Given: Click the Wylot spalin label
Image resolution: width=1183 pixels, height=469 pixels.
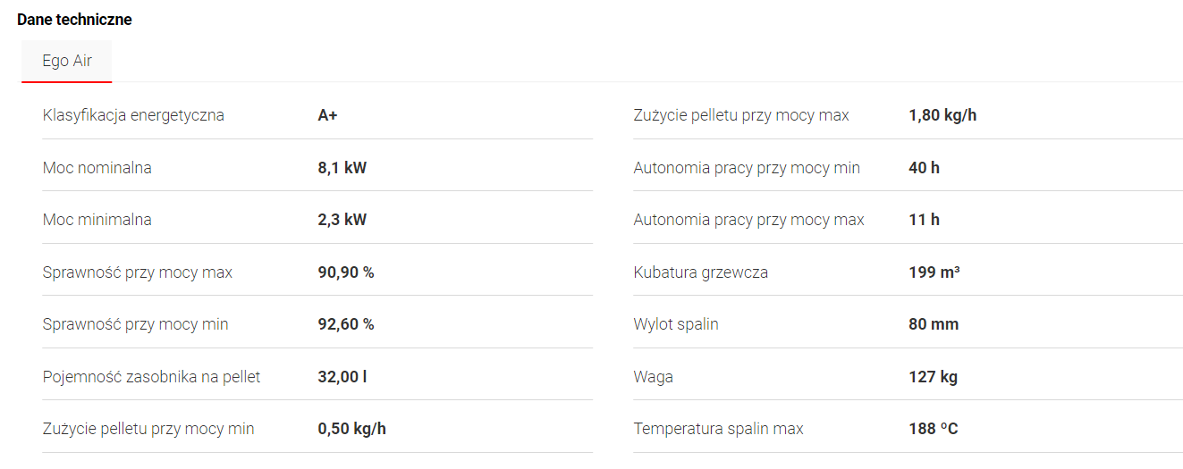Looking at the screenshot, I should click(x=675, y=324).
